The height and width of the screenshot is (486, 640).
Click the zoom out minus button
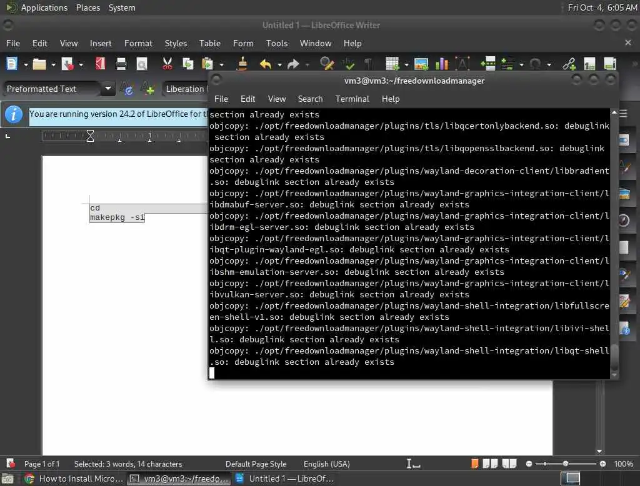click(x=529, y=464)
